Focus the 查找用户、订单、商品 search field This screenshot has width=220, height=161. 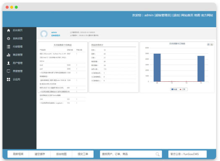point(131,154)
